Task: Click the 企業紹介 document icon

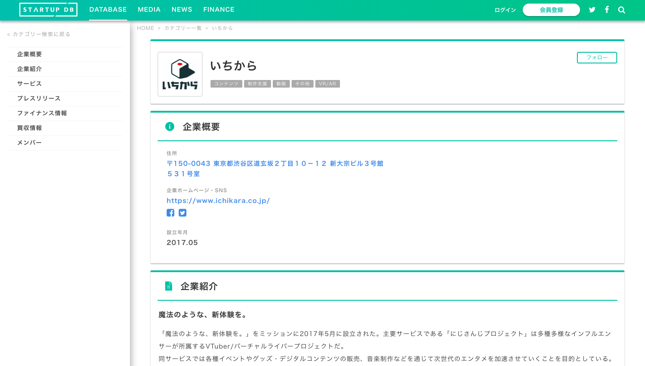Action: click(x=168, y=286)
